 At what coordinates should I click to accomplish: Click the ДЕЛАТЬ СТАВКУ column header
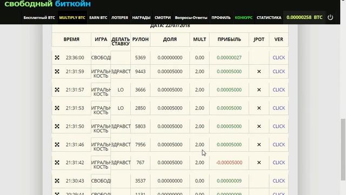coord(121,41)
